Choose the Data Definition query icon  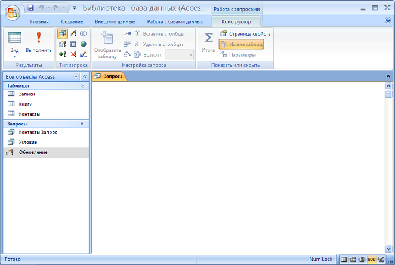84,54
